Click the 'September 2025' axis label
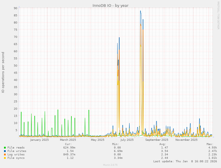 tap(157, 140)
